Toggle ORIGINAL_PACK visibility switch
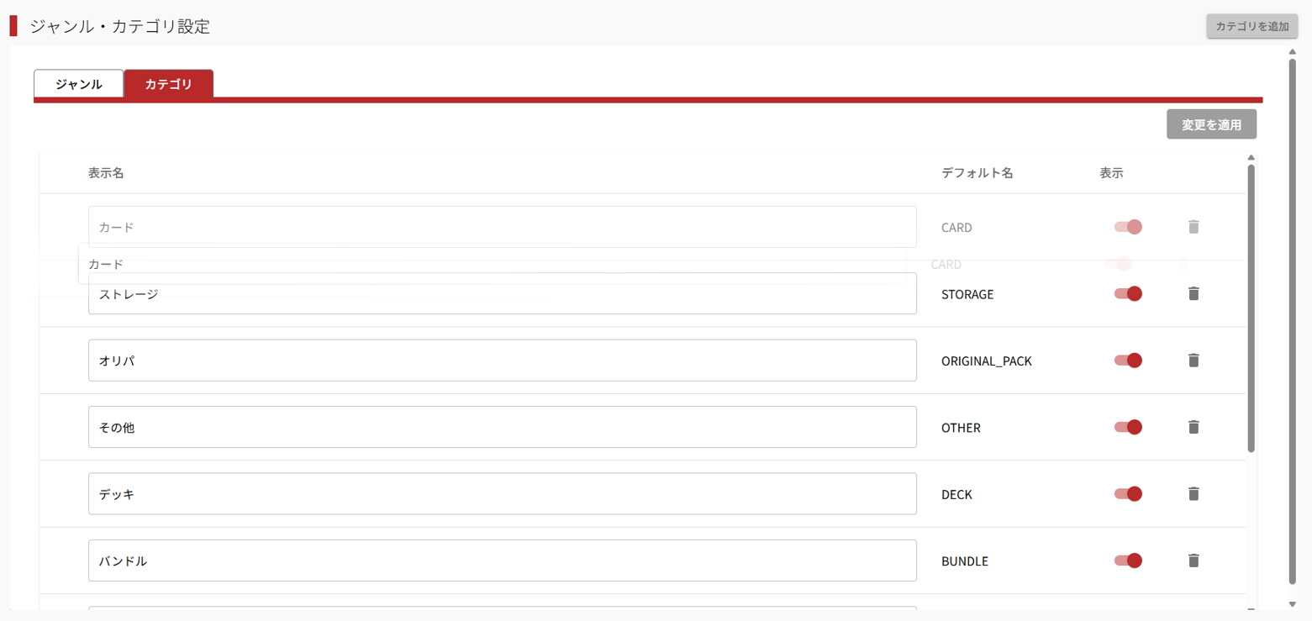 pyautogui.click(x=1128, y=360)
